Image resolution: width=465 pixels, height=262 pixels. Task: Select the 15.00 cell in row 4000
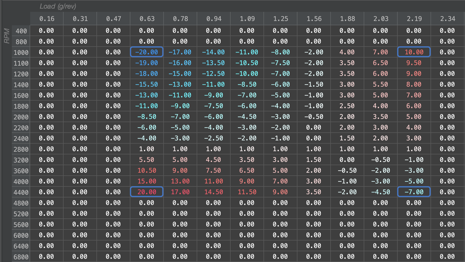click(x=147, y=181)
